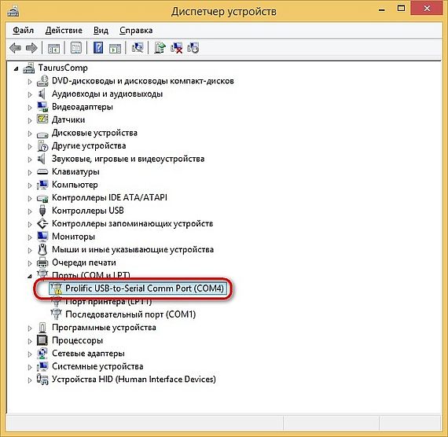This screenshot has height=437, width=448.
Task: Select the Мониторы tree item
Action: point(73,237)
